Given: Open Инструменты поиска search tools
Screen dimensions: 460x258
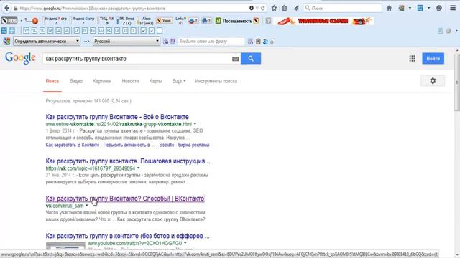Looking at the screenshot, I should tap(216, 81).
